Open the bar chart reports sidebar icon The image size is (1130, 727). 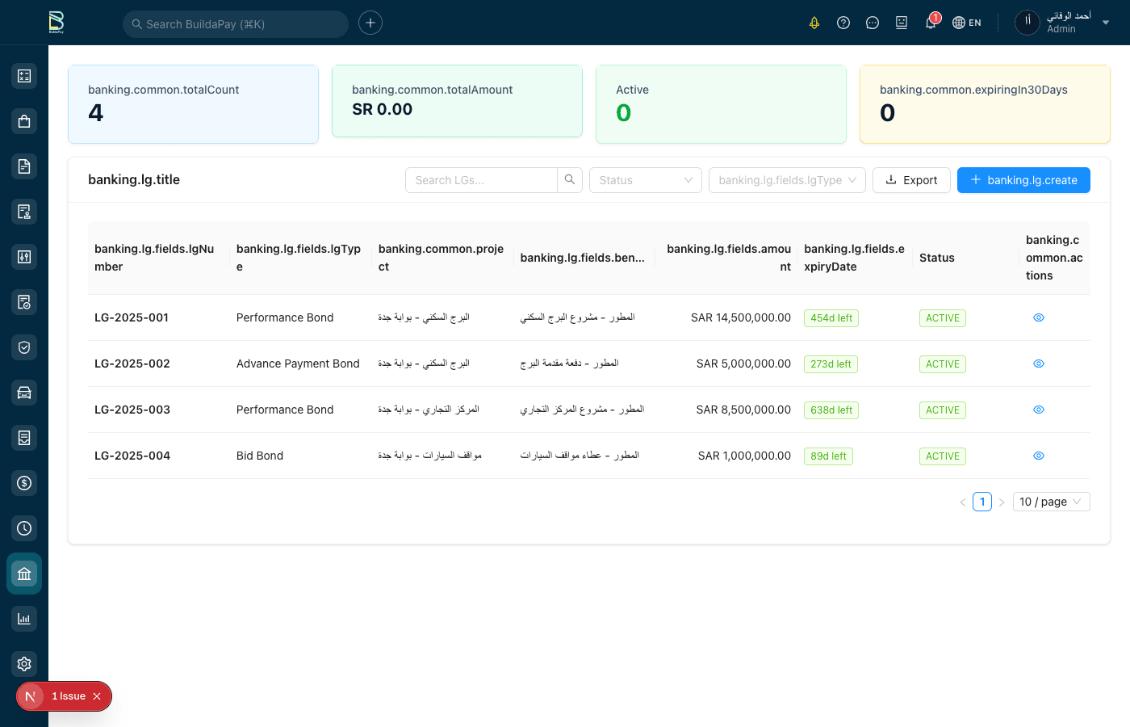pos(24,619)
